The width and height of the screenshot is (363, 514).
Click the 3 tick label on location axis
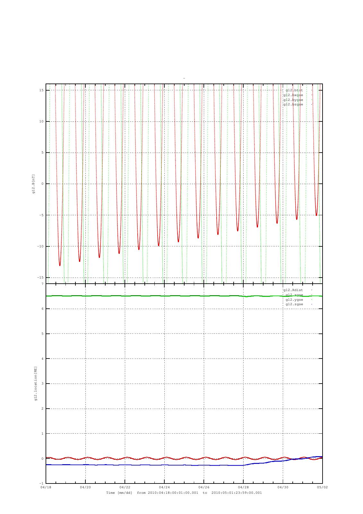(x=42, y=384)
